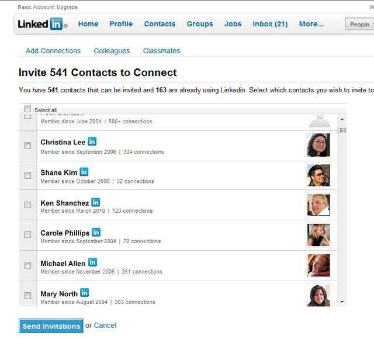Check the Select all checkbox
Image resolution: width=374 pixels, height=339 pixels.
coord(27,109)
